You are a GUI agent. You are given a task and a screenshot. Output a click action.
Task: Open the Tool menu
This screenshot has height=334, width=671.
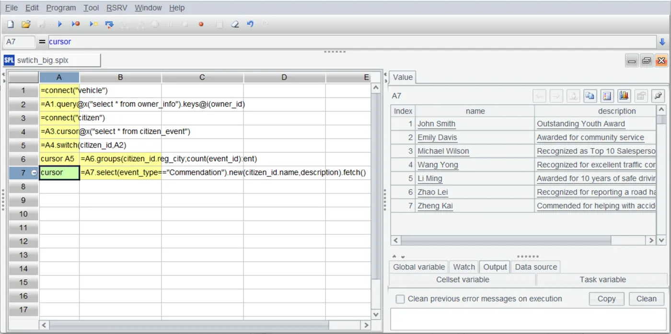tap(91, 8)
